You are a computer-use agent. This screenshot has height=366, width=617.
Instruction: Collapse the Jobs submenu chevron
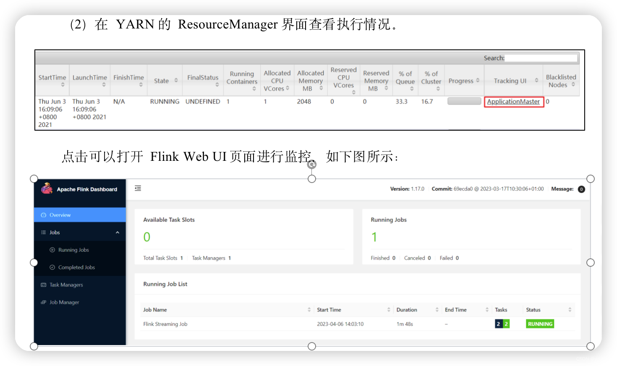(x=118, y=232)
